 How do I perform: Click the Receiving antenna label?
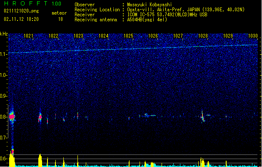pyautogui.click(x=96, y=20)
